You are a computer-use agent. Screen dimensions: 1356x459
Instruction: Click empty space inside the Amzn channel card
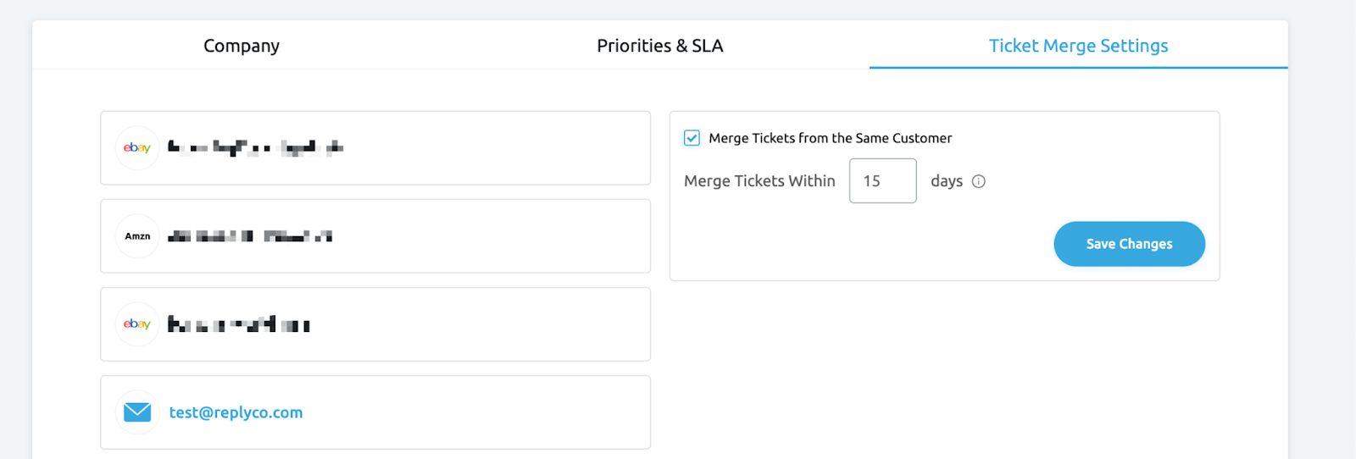[492, 236]
